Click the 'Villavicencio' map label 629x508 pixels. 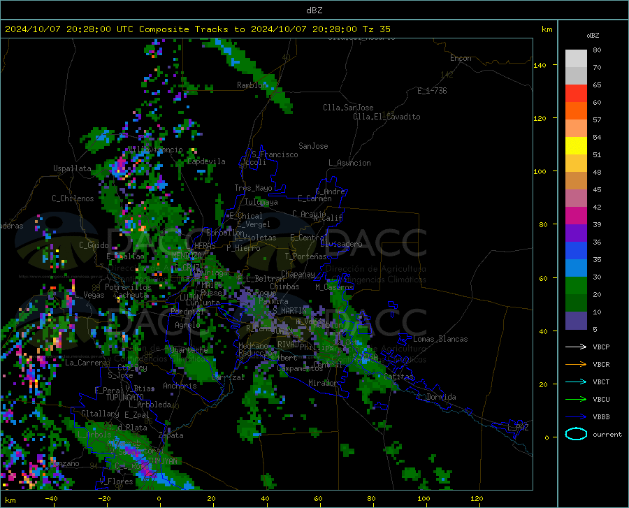156,150
